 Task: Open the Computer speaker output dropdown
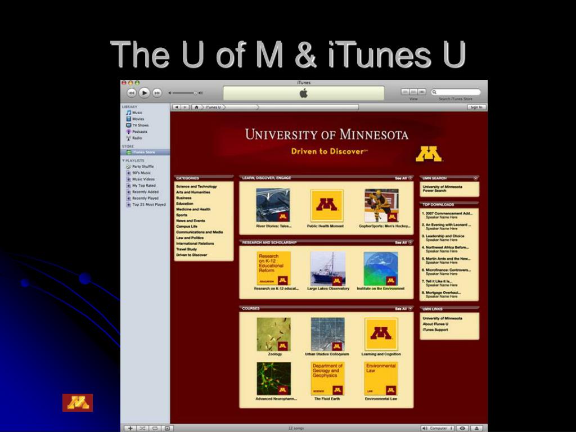tap(437, 428)
